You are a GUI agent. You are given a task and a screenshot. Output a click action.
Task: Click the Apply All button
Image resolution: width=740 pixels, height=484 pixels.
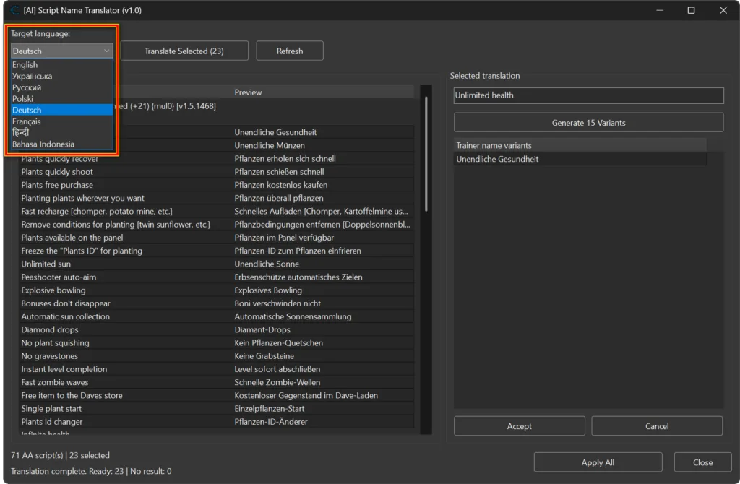pos(598,462)
